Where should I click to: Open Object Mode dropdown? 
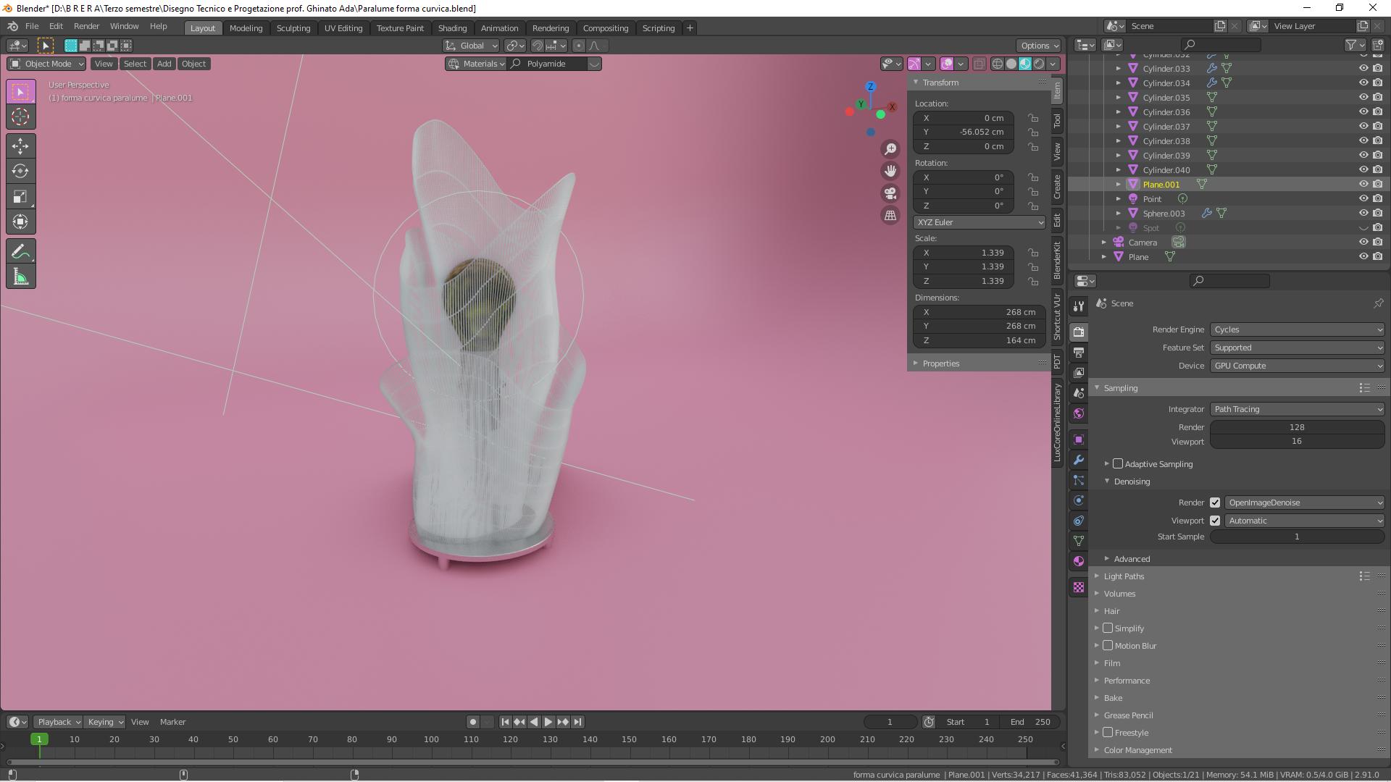pyautogui.click(x=47, y=64)
